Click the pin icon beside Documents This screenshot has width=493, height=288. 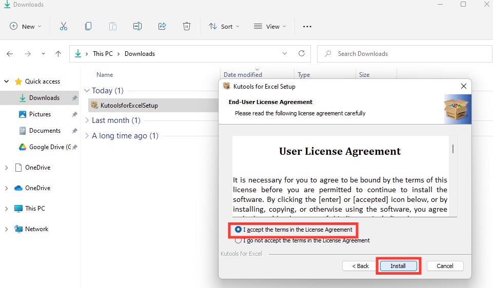[x=74, y=131]
